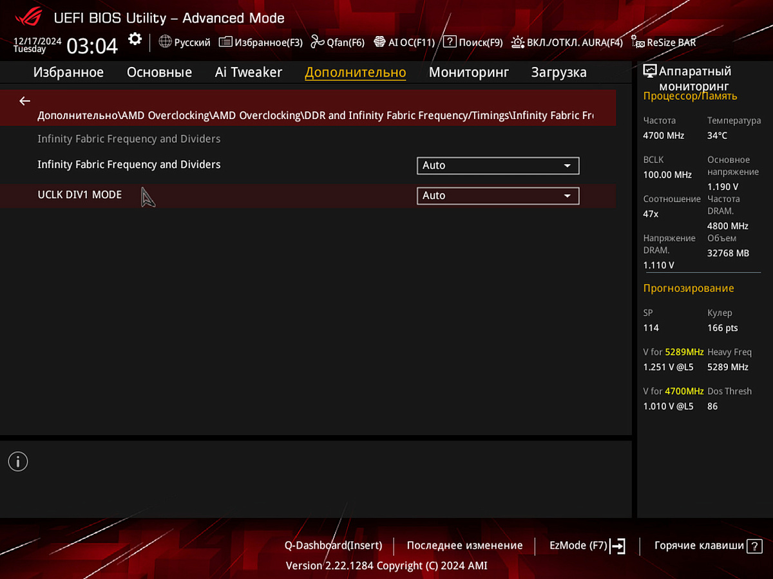
Task: Go back using the left arrow
Action: 24,101
